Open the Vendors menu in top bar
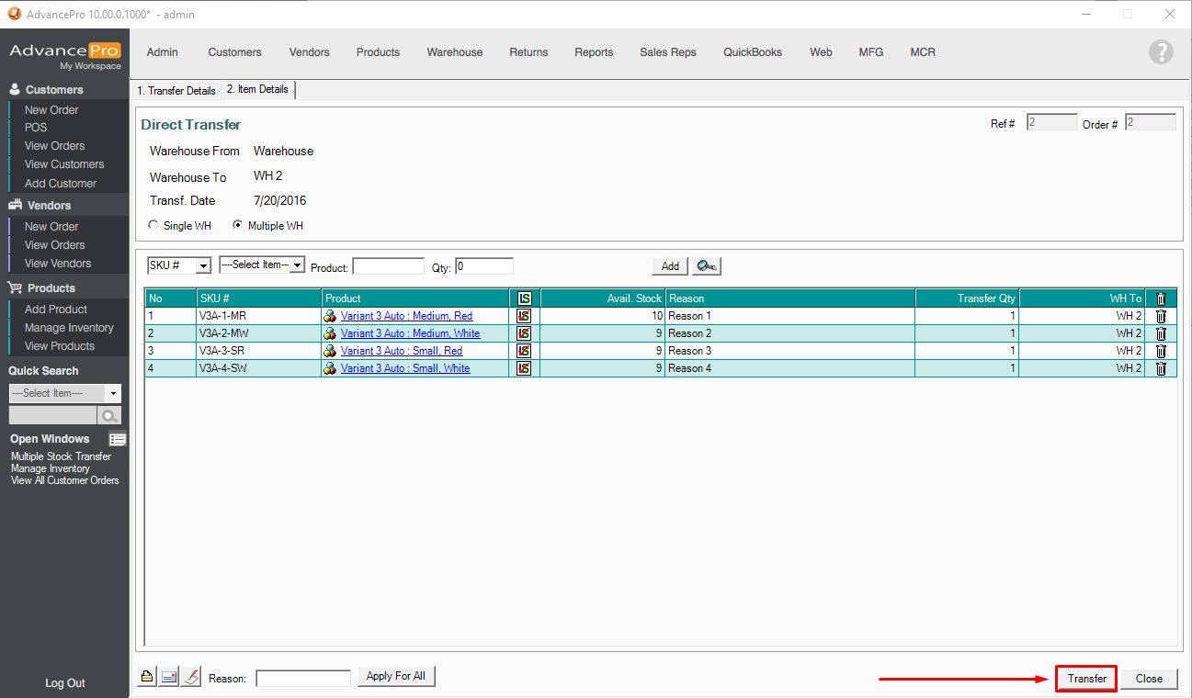Screen dimensions: 1192x698 309,52
